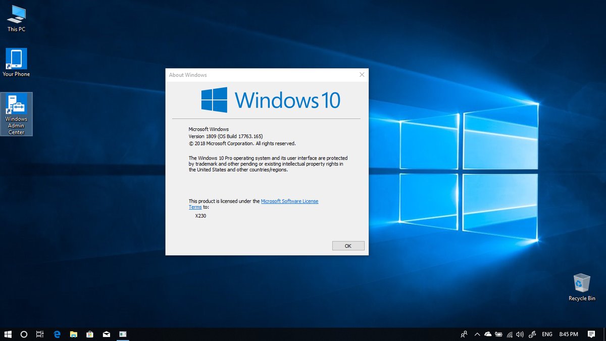Screen dimensions: 606x341
Task: Open the OneDrive cloud tray icon
Action: (x=488, y=334)
